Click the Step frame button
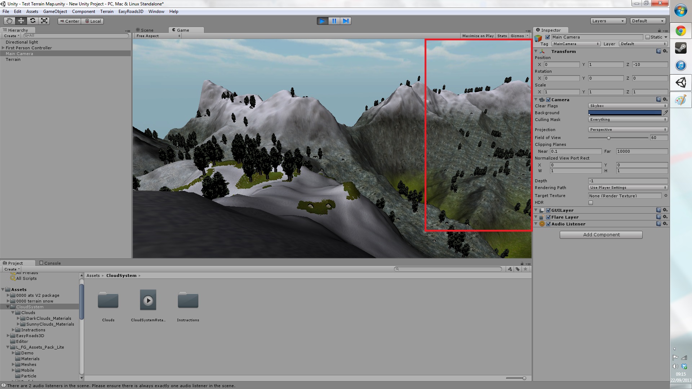The height and width of the screenshot is (389, 692). click(x=346, y=21)
